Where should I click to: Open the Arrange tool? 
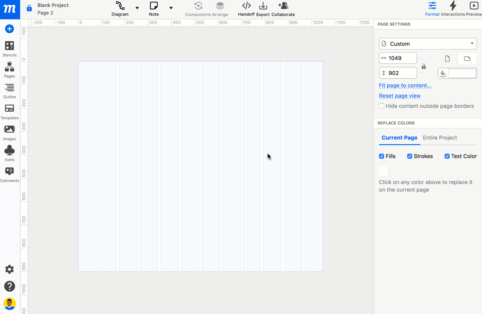220,9
